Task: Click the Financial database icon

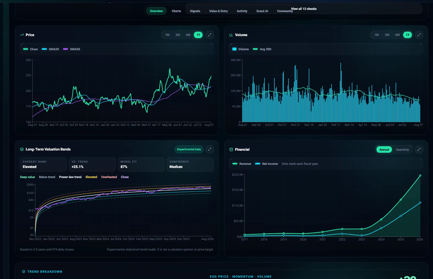Action: click(231, 149)
